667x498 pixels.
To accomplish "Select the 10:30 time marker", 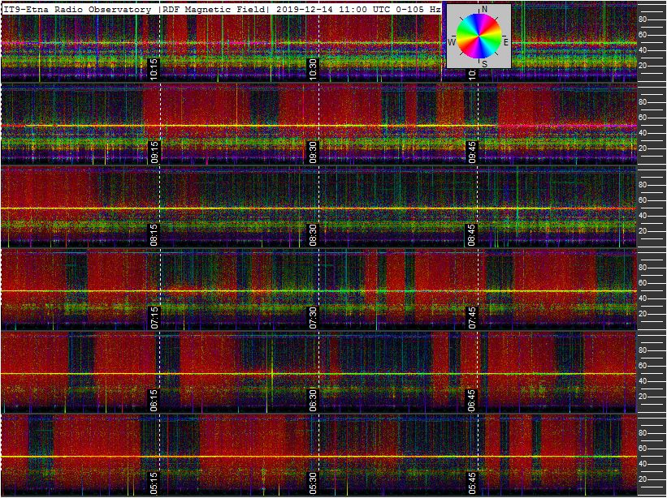I will (313, 69).
